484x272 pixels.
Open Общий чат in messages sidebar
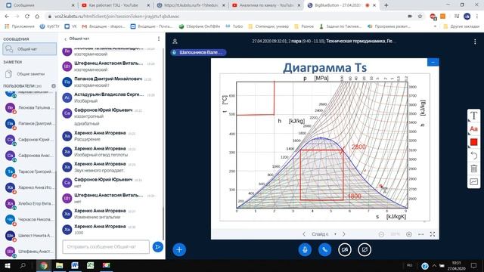click(29, 49)
